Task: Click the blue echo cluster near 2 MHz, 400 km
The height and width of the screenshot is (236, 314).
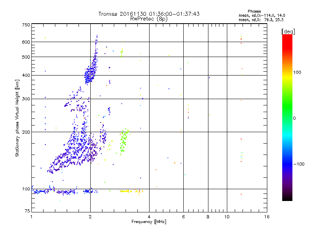Action: (90, 75)
